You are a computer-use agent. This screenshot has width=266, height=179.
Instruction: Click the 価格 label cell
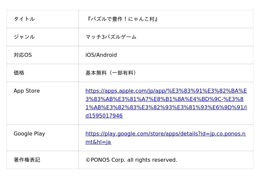tap(19, 73)
